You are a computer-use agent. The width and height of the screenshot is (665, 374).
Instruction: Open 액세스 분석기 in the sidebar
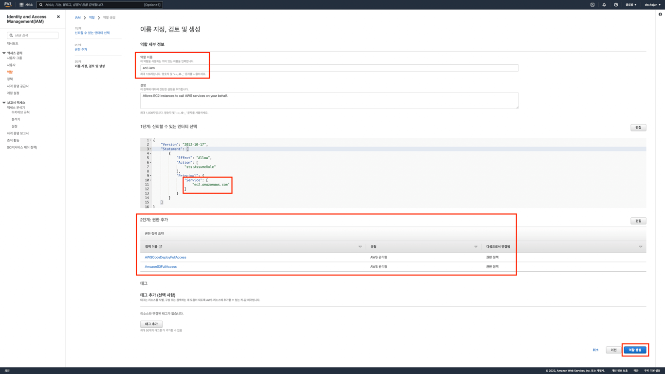16,108
